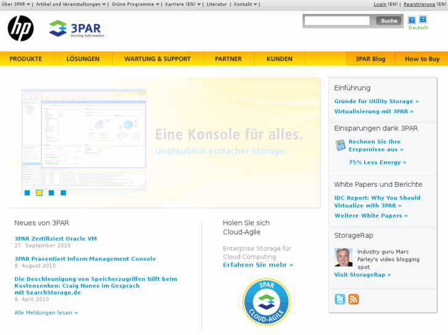This screenshot has width=448, height=335.
Task: Click the calculator icon near Ersparnisse
Action: coord(340,146)
